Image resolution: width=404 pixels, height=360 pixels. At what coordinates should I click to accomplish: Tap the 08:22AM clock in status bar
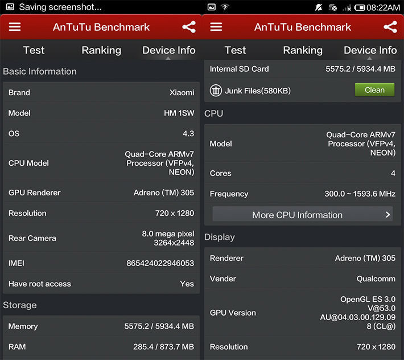(384, 7)
